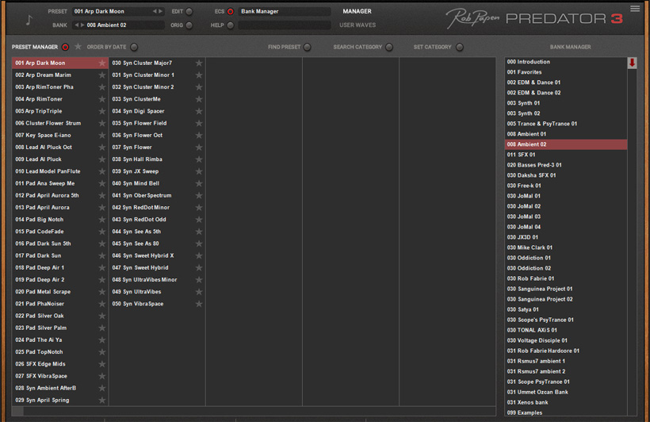Star the 045 Syn See As 80 preset
Image resolution: width=650 pixels, height=422 pixels.
199,244
